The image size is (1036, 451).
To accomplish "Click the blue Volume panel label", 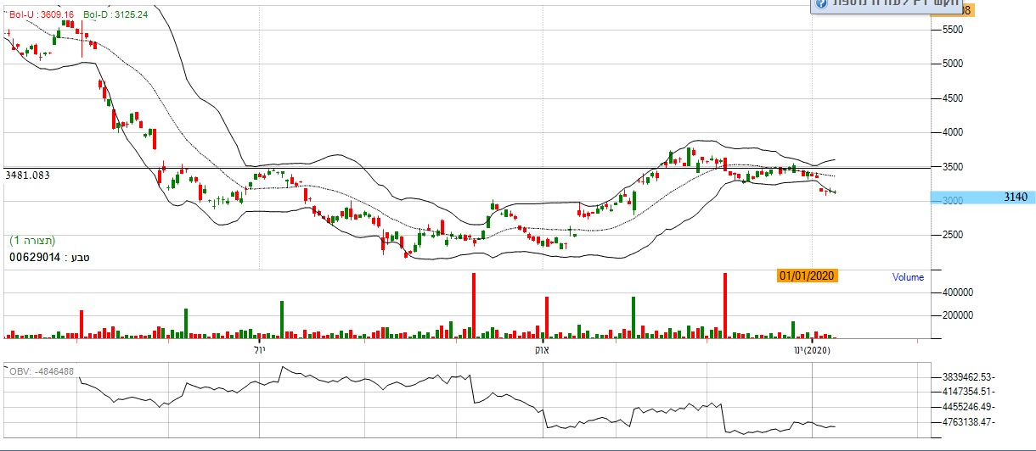I will (907, 277).
